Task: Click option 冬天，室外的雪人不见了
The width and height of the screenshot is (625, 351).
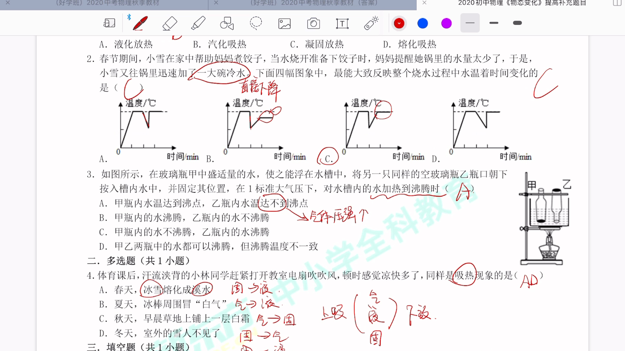Action: [160, 333]
